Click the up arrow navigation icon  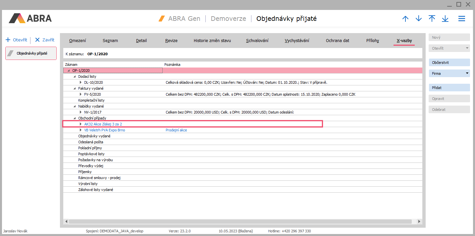point(405,19)
